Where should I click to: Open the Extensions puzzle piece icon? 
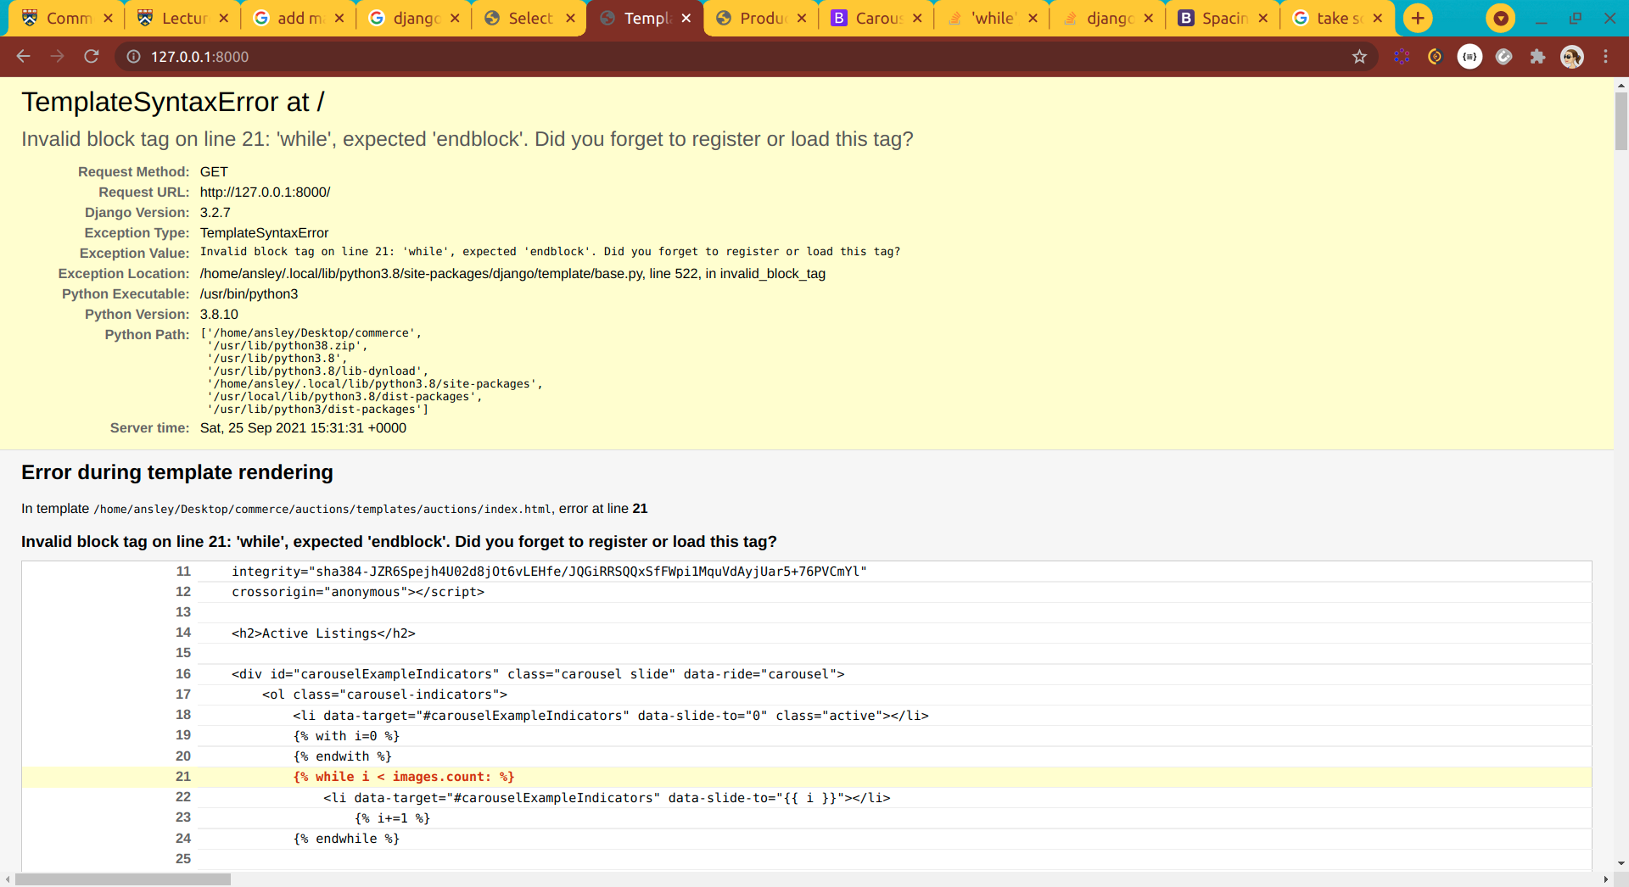(1537, 57)
